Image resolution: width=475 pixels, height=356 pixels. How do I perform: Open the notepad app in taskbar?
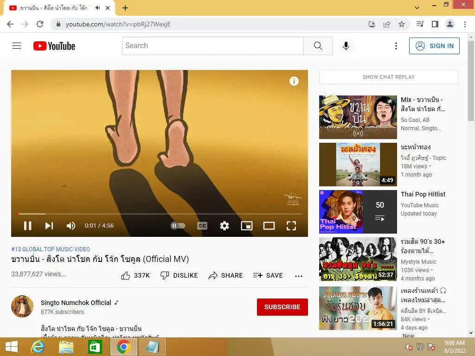coord(152,347)
